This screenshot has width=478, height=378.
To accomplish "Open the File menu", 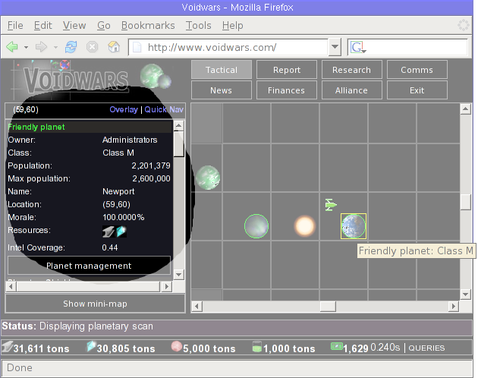I will [x=15, y=25].
